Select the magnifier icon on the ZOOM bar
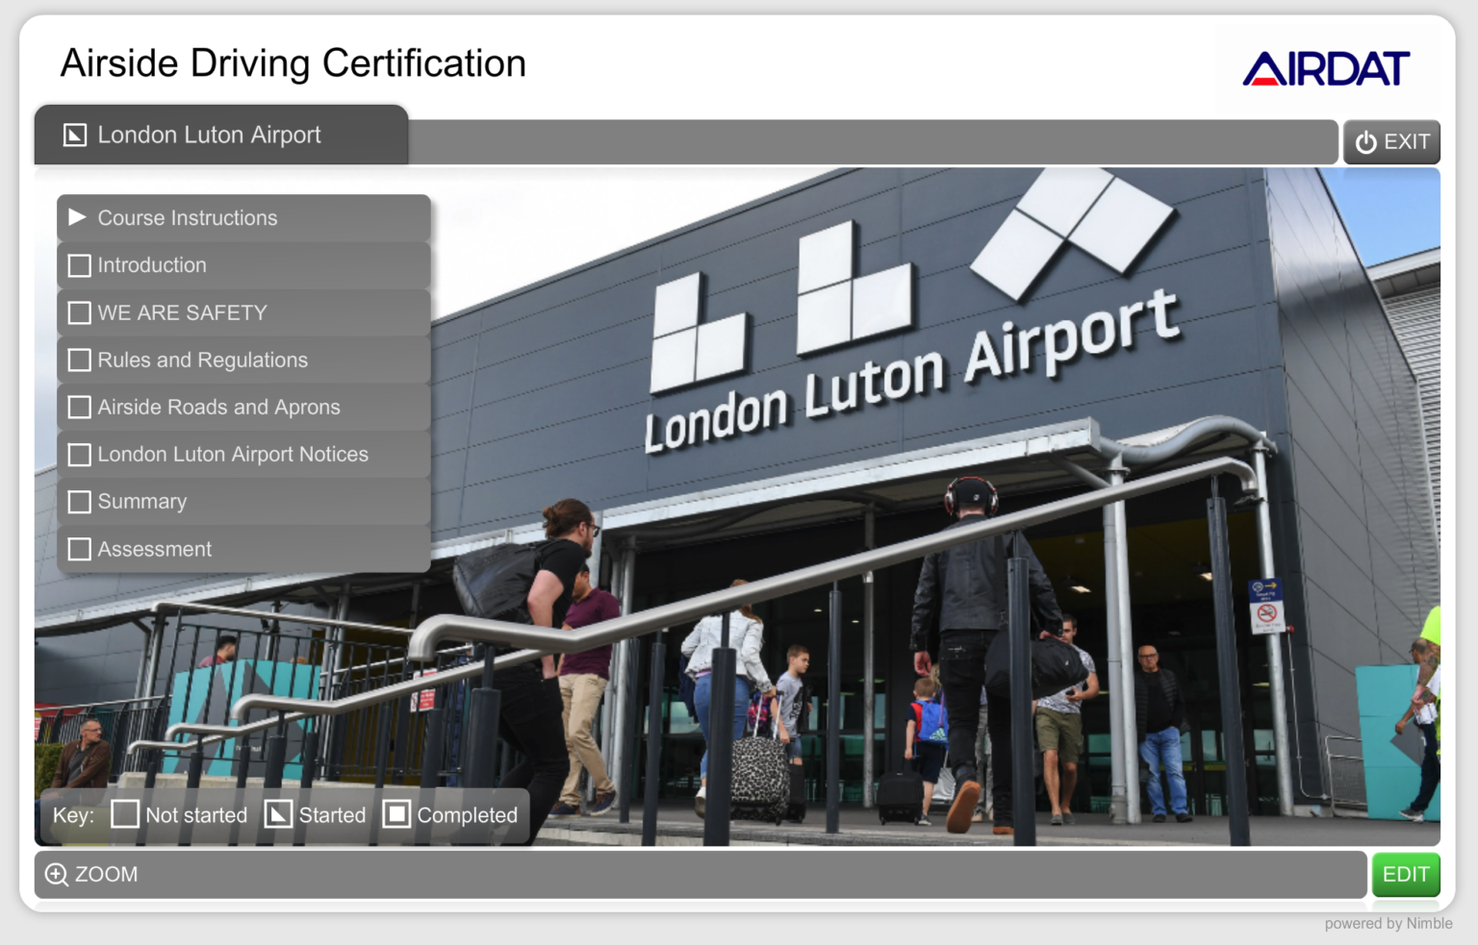Viewport: 1478px width, 945px height. point(57,875)
